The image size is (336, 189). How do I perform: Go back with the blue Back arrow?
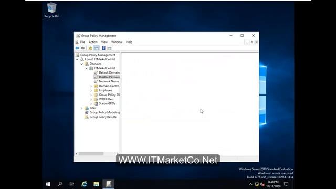point(77,48)
